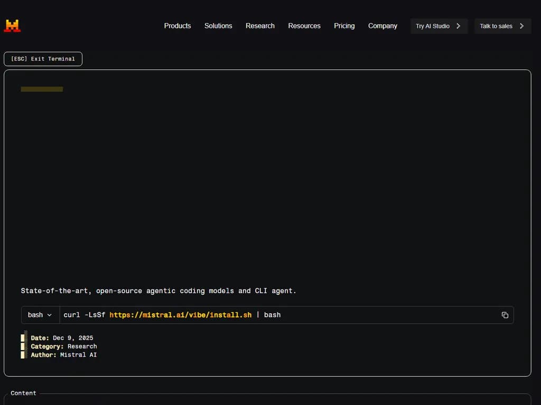
Task: Open the Products menu
Action: point(178,25)
